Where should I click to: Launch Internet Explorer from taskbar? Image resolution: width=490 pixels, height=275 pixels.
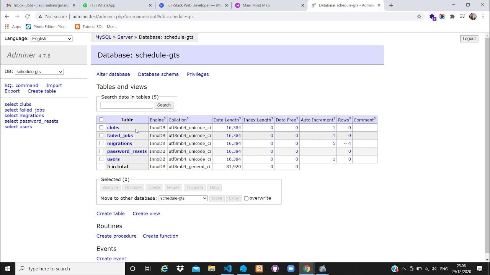(x=164, y=269)
